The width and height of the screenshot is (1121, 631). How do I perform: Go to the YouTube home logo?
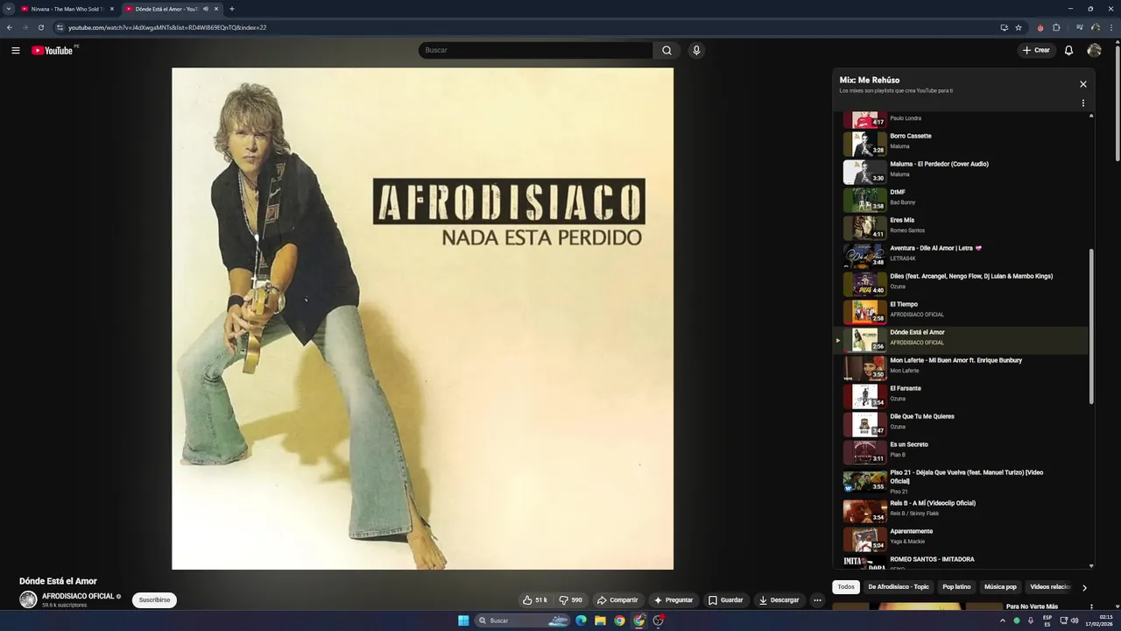pos(53,50)
